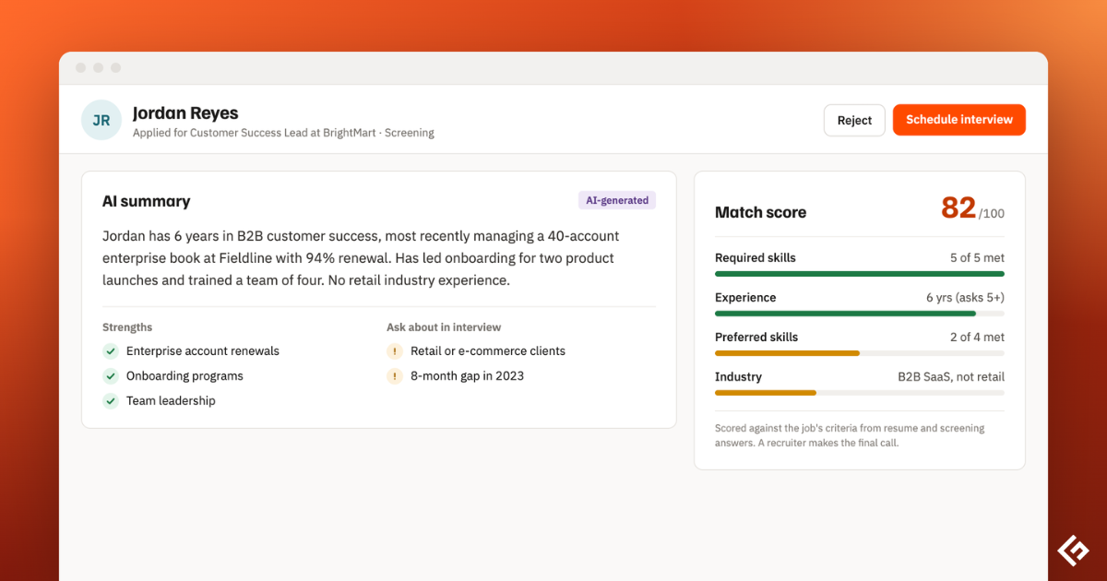Click the AI summary heading
This screenshot has height=581, width=1107.
click(x=147, y=201)
